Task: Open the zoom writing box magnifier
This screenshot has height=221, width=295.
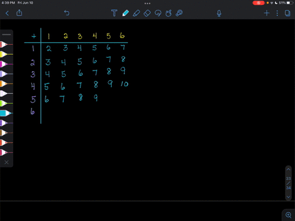Action: pos(288,215)
